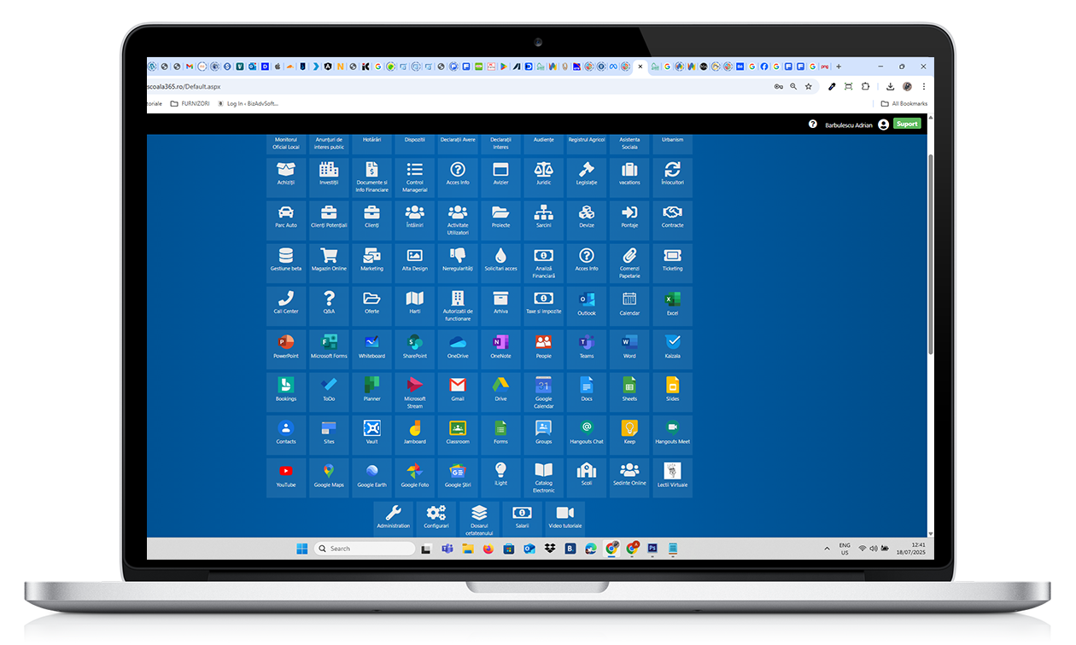Click the help question mark in header
The width and height of the screenshot is (1076, 645).
click(813, 124)
